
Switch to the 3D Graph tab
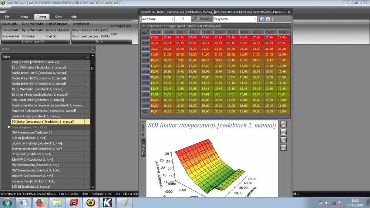point(143,130)
